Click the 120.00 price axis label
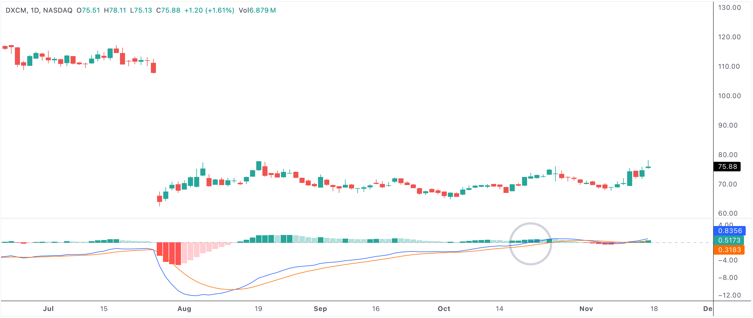 pyautogui.click(x=729, y=37)
